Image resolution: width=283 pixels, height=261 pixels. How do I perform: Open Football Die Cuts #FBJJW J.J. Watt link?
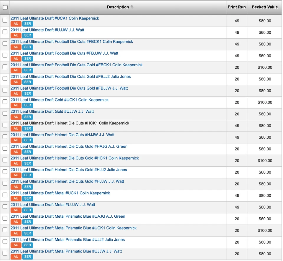[x=64, y=53]
